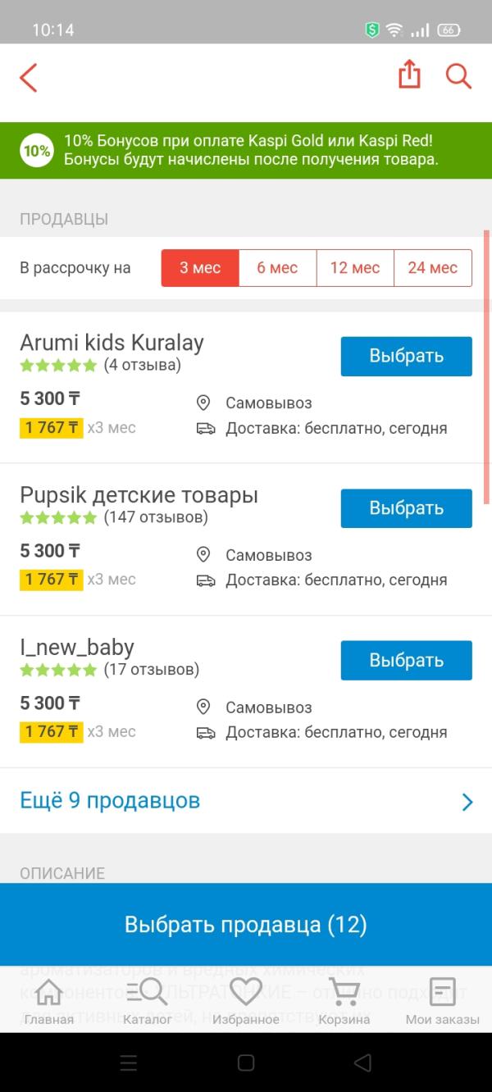Select the 24 мес installment option
This screenshot has width=492, height=1092.
[433, 268]
